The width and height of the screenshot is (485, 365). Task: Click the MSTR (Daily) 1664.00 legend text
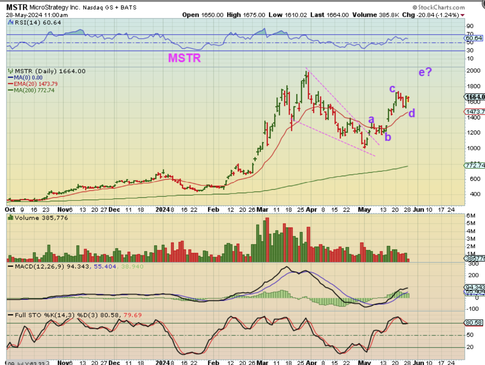[x=50, y=71]
